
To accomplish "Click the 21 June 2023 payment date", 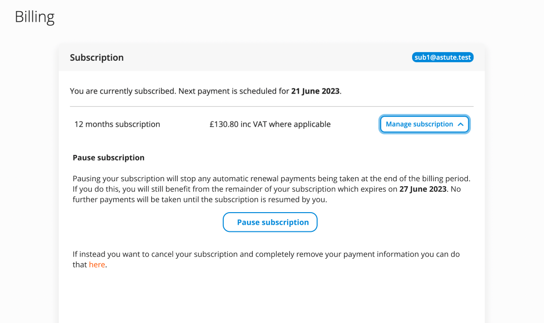I will (x=316, y=92).
